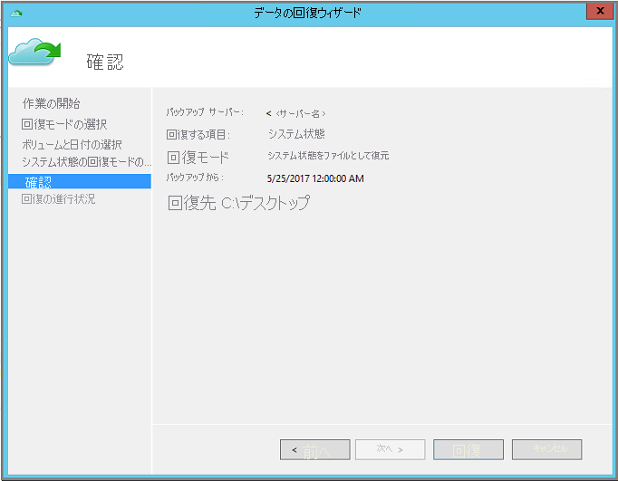Click システム状態をファイルとして復元 text

[x=328, y=156]
